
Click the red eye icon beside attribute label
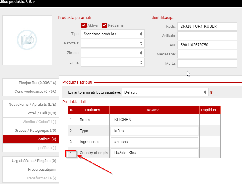click(x=211, y=92)
